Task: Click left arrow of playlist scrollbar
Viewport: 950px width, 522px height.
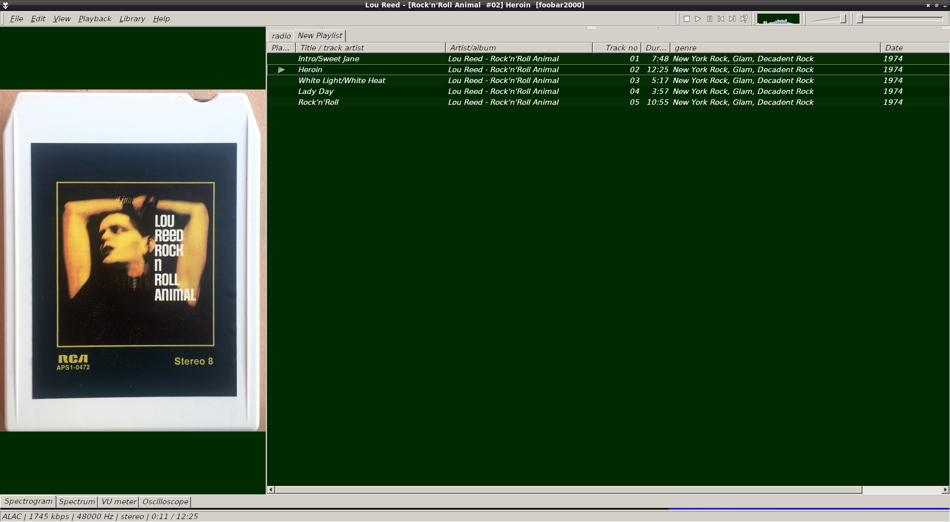Action: click(x=271, y=490)
